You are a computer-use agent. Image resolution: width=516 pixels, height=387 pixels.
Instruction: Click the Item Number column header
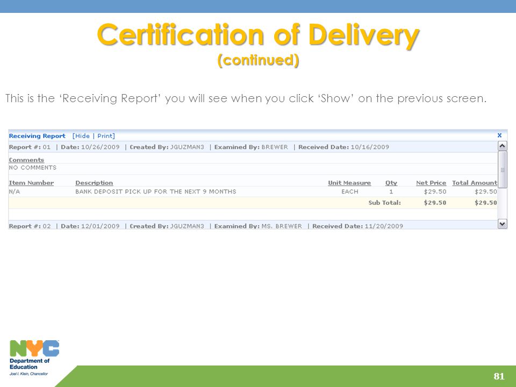point(31,183)
